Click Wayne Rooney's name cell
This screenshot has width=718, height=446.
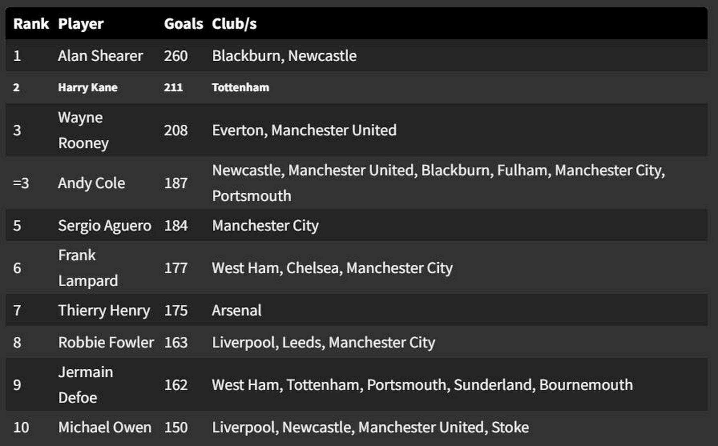(x=83, y=130)
